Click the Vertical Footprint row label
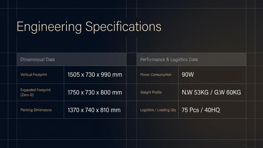 pyautogui.click(x=34, y=75)
